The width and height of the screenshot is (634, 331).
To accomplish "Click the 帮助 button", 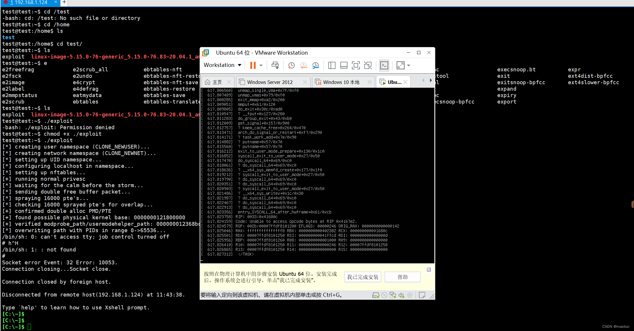I will click(402, 277).
